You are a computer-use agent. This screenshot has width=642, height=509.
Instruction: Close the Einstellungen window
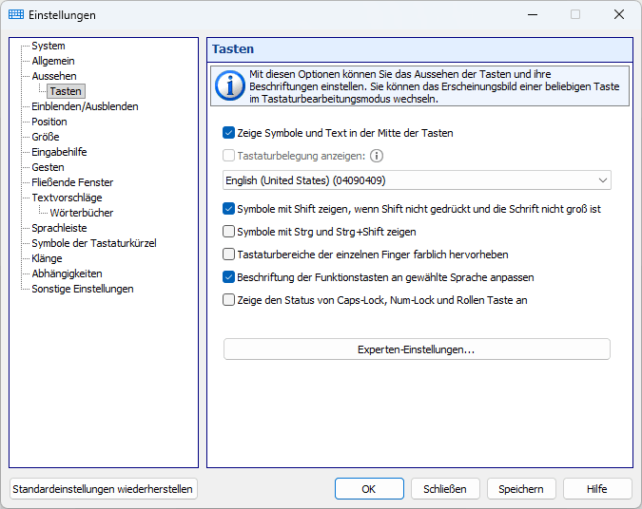coord(619,14)
